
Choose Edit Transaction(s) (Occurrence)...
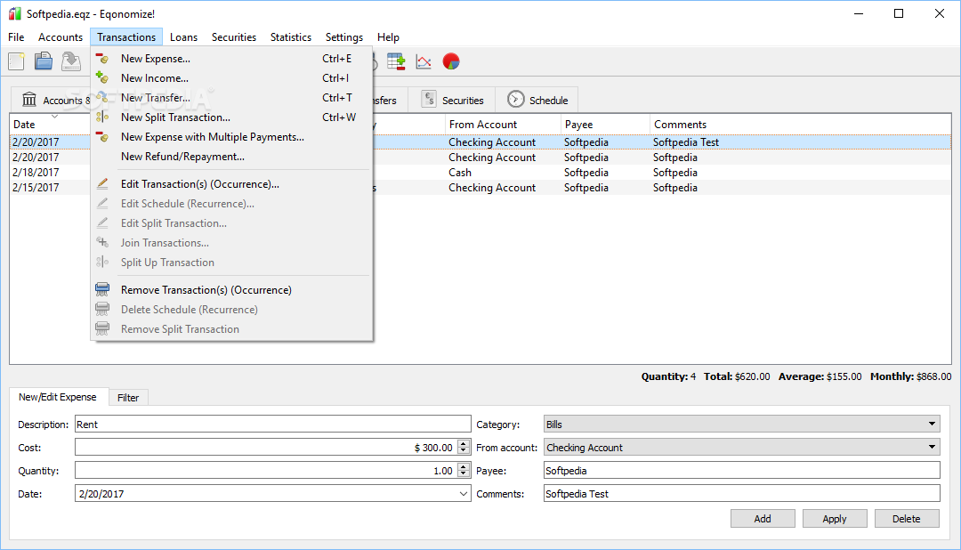click(x=231, y=184)
